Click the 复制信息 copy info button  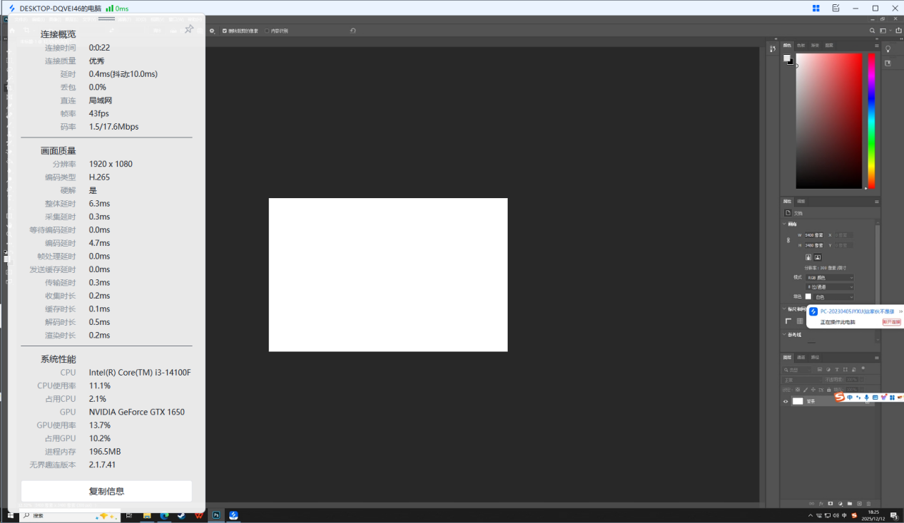[x=106, y=491]
